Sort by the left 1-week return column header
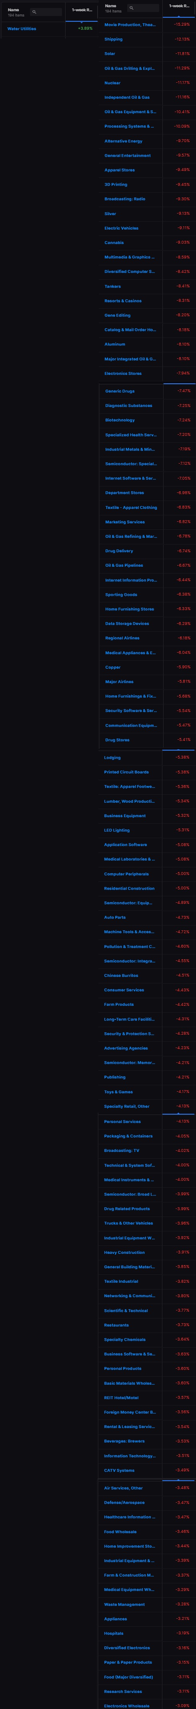Image resolution: width=196 pixels, height=1709 pixels. tap(82, 10)
